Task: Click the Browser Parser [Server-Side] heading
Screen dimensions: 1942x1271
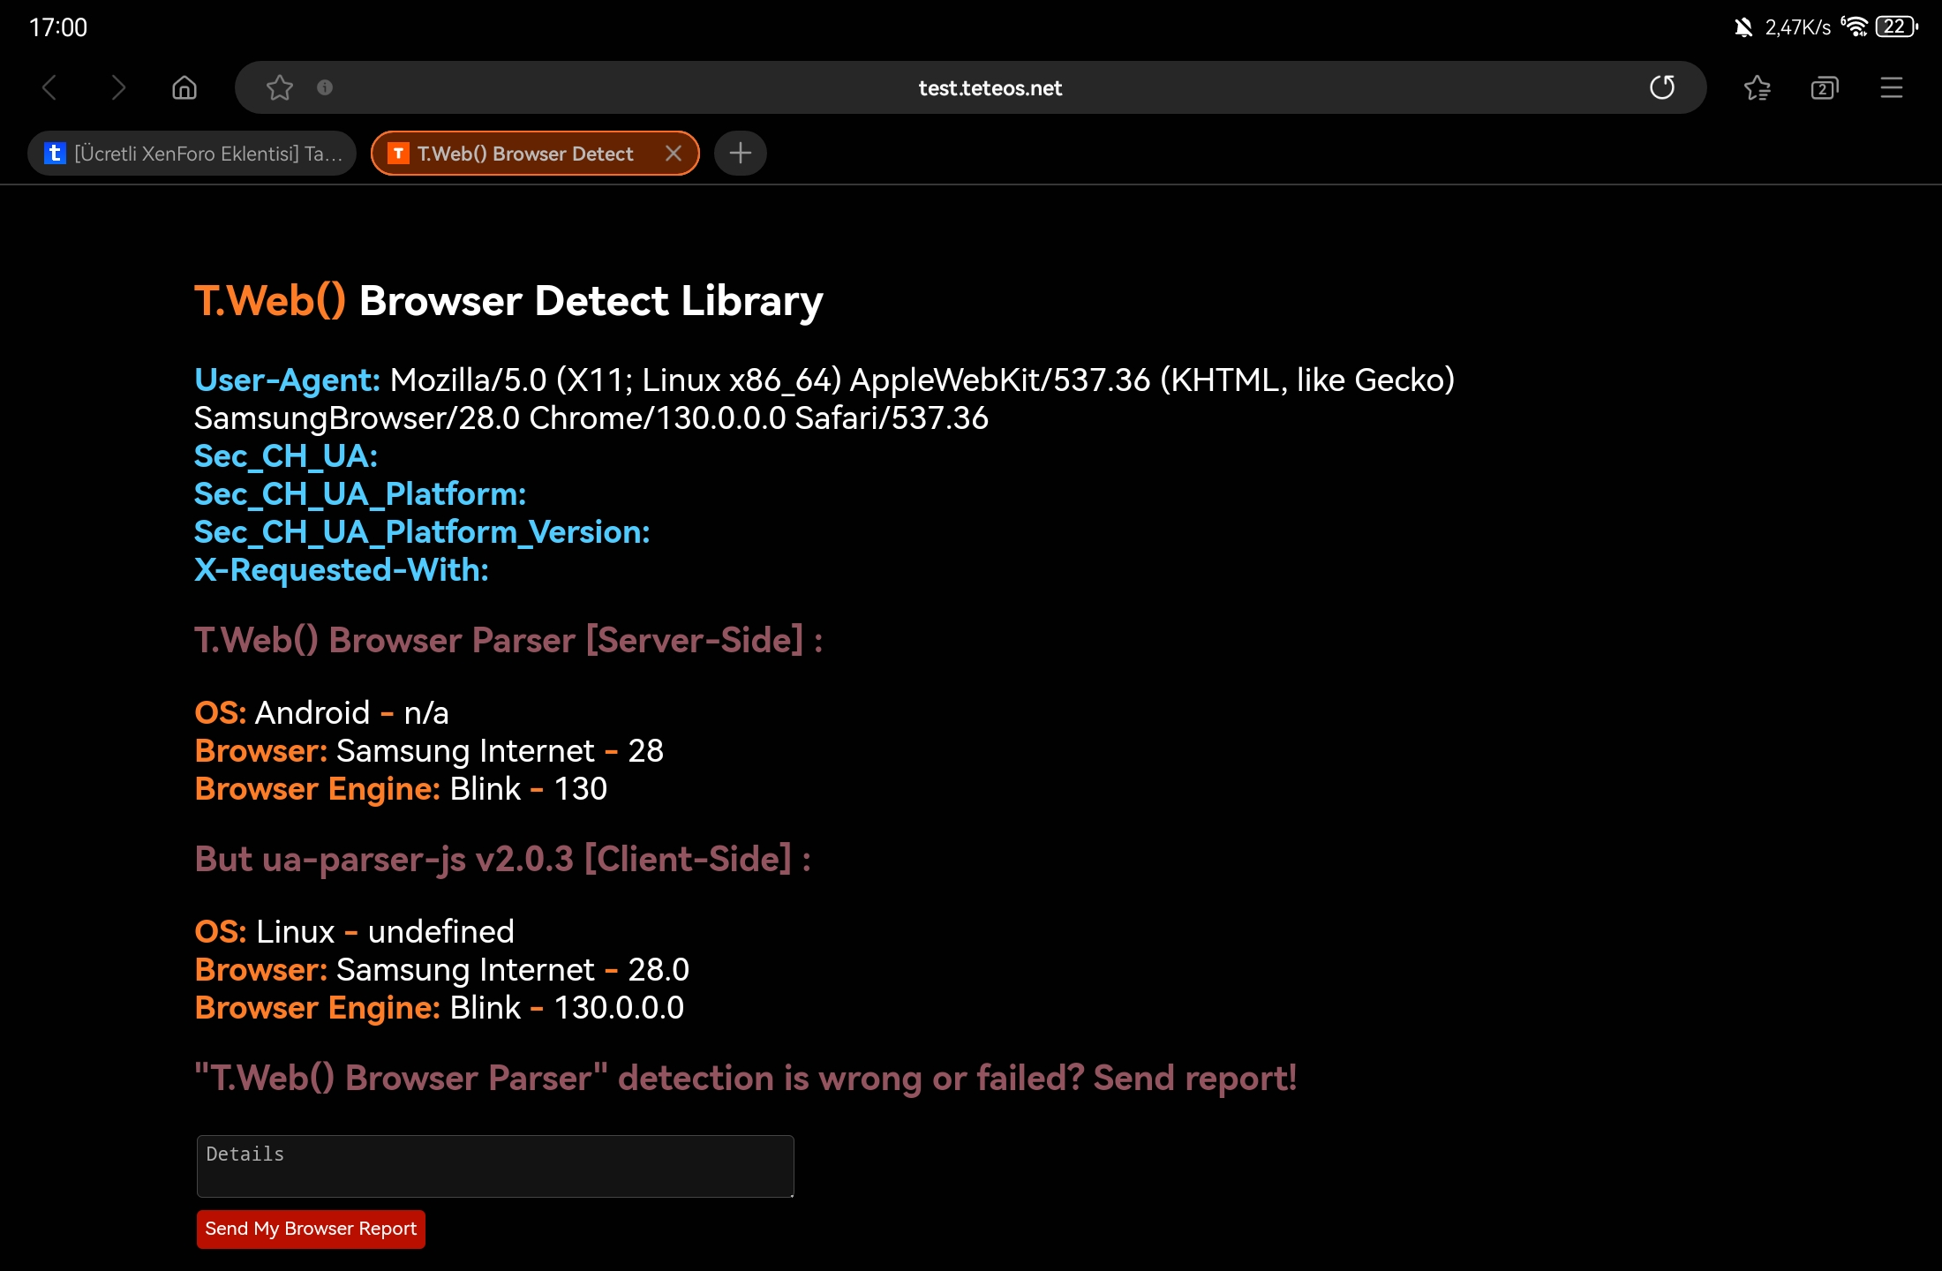Action: [508, 640]
